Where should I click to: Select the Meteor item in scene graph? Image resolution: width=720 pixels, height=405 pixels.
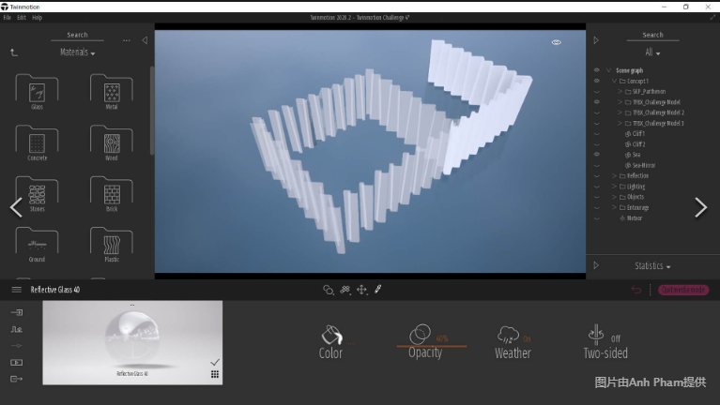635,217
